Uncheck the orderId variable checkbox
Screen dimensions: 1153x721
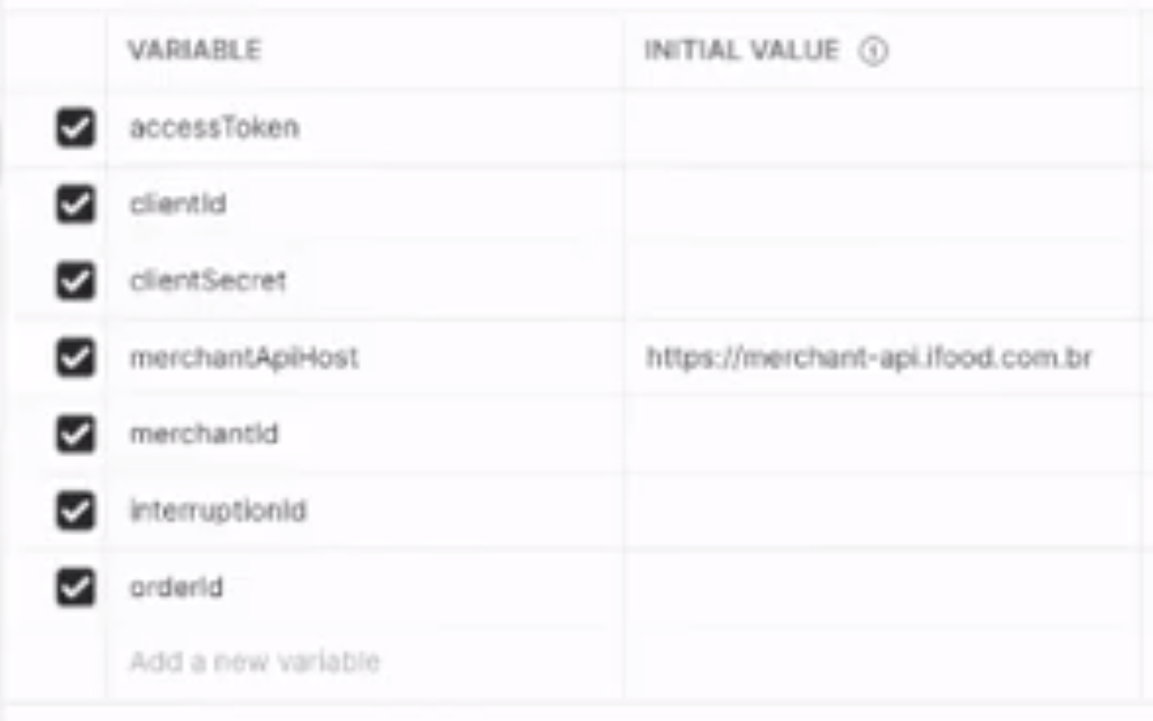coord(76,588)
